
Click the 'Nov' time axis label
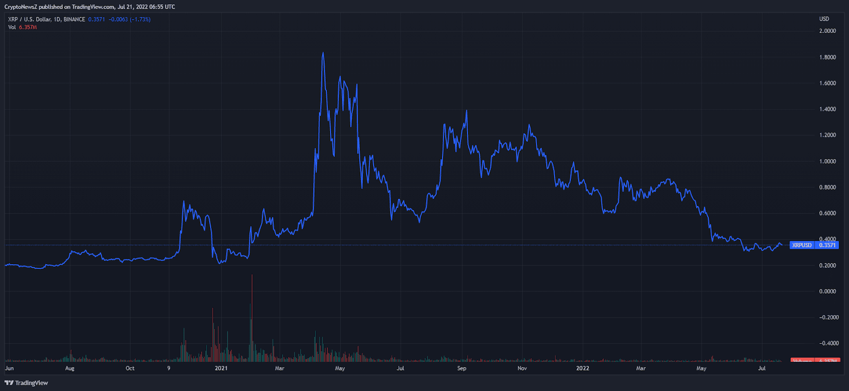tap(522, 368)
